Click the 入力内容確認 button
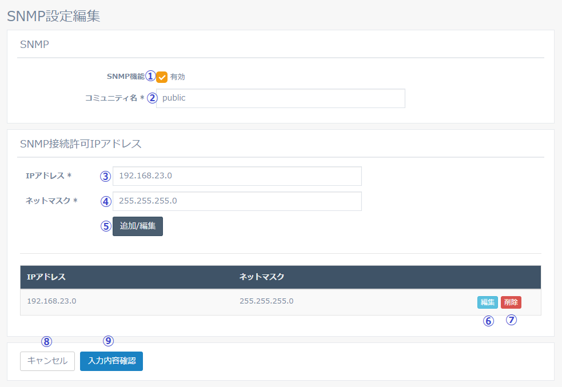The image size is (562, 387). tap(111, 361)
